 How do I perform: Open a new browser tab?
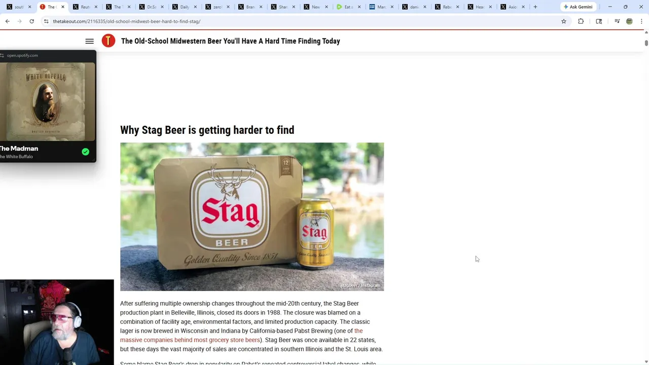tap(535, 7)
